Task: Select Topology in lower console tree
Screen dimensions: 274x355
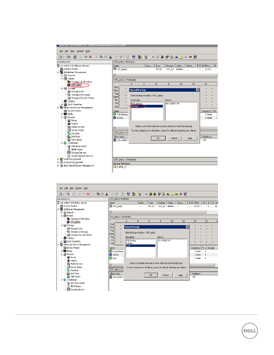Action: [x=74, y=270]
